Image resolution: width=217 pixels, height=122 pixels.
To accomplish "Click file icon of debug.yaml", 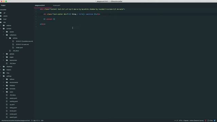I will 7,108.
